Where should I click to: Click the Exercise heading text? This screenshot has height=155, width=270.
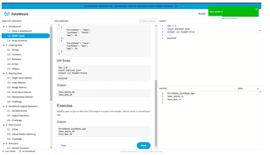65,106
